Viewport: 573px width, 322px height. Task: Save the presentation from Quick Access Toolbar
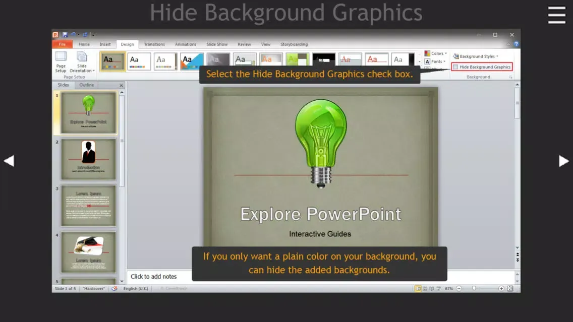click(x=65, y=35)
